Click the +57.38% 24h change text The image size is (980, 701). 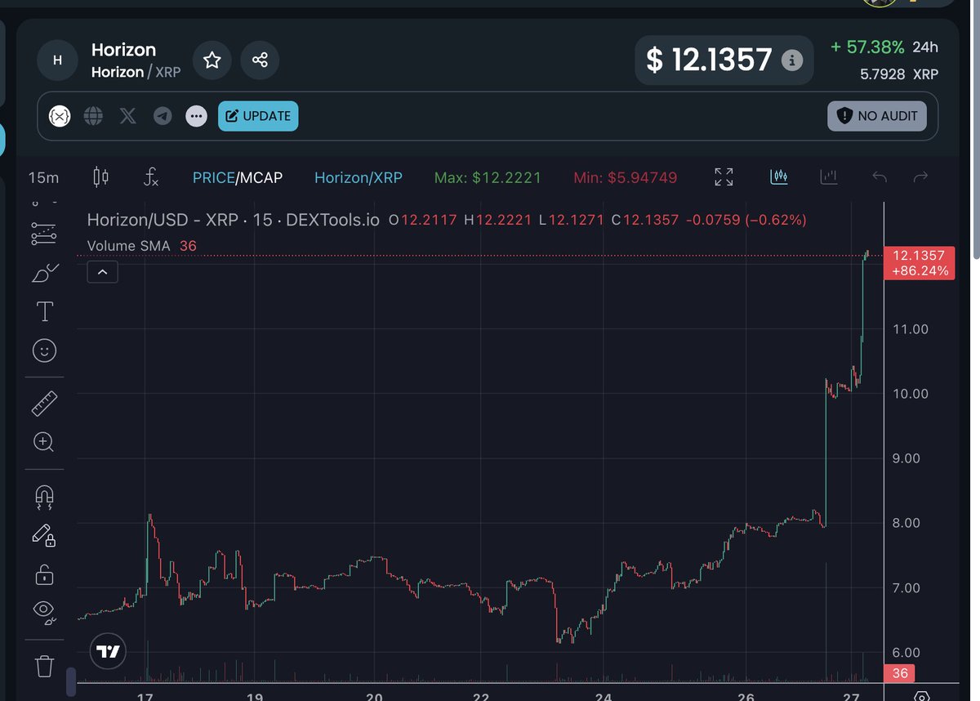pos(866,47)
